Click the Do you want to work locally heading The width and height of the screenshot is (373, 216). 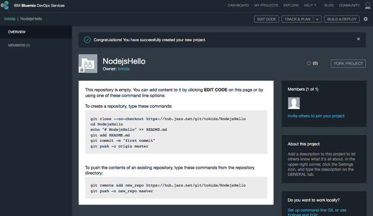314,200
